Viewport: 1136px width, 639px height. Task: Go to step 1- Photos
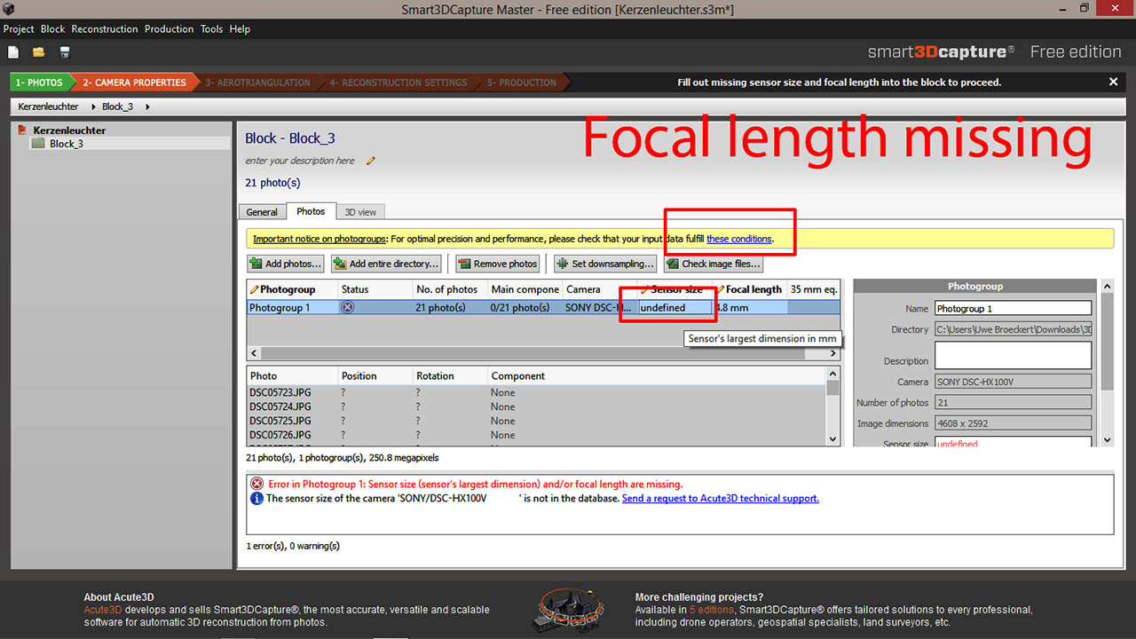pos(39,83)
